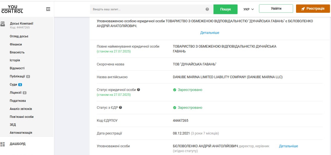Open the УКР language dropdown
The width and height of the screenshot is (331, 155).
(248, 9)
